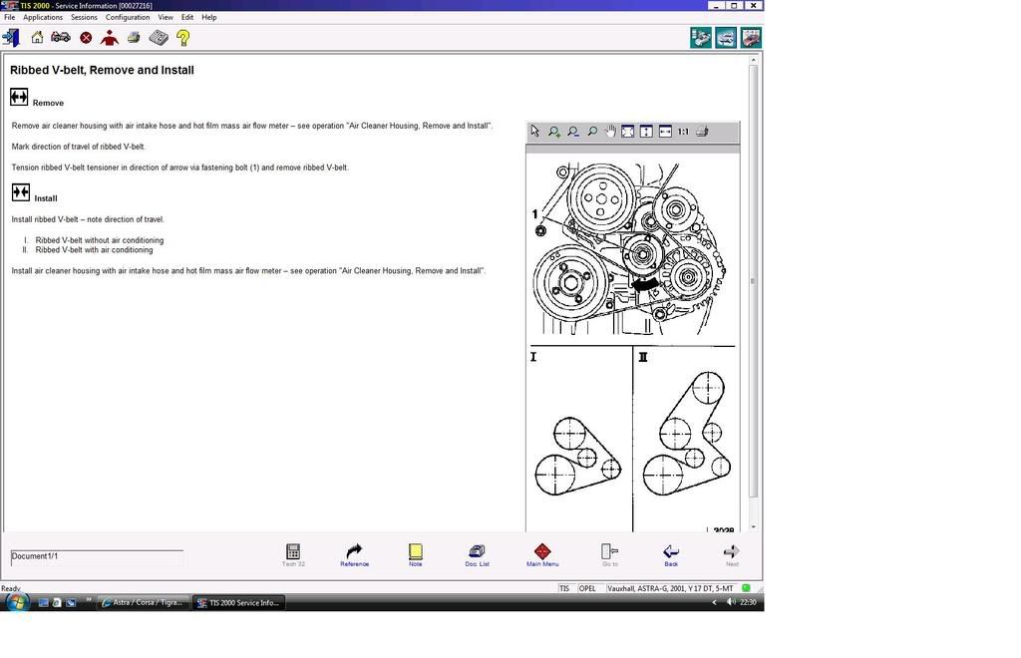The image size is (1021, 658).
Task: Go Back to previous page
Action: (671, 555)
